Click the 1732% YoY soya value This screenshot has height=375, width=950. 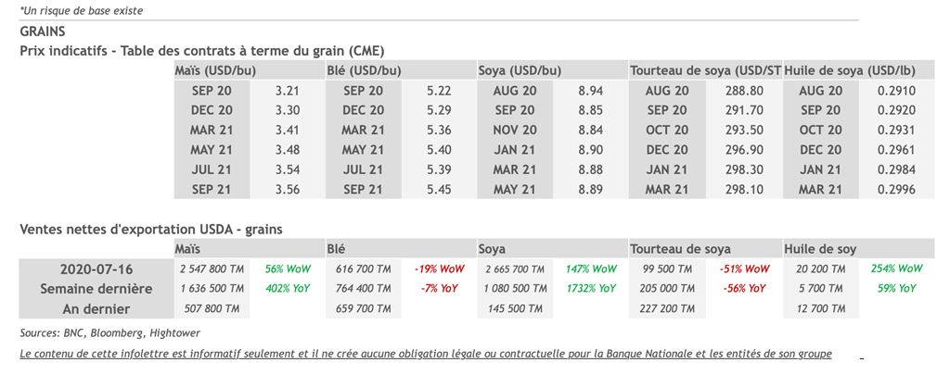click(x=590, y=289)
